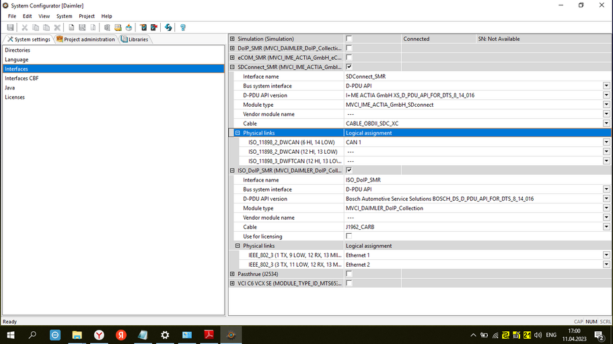Enable the VCI C6 VCX SE checkbox
Viewport: 613px width, 344px height.
[349, 283]
